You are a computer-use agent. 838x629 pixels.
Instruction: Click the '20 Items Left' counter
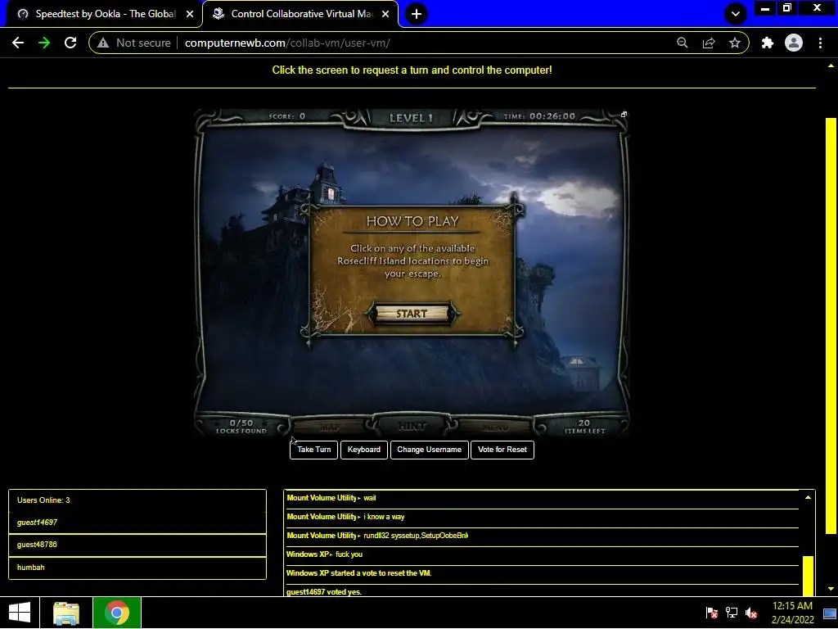584,426
